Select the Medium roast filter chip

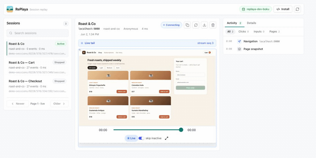(x=109, y=68)
